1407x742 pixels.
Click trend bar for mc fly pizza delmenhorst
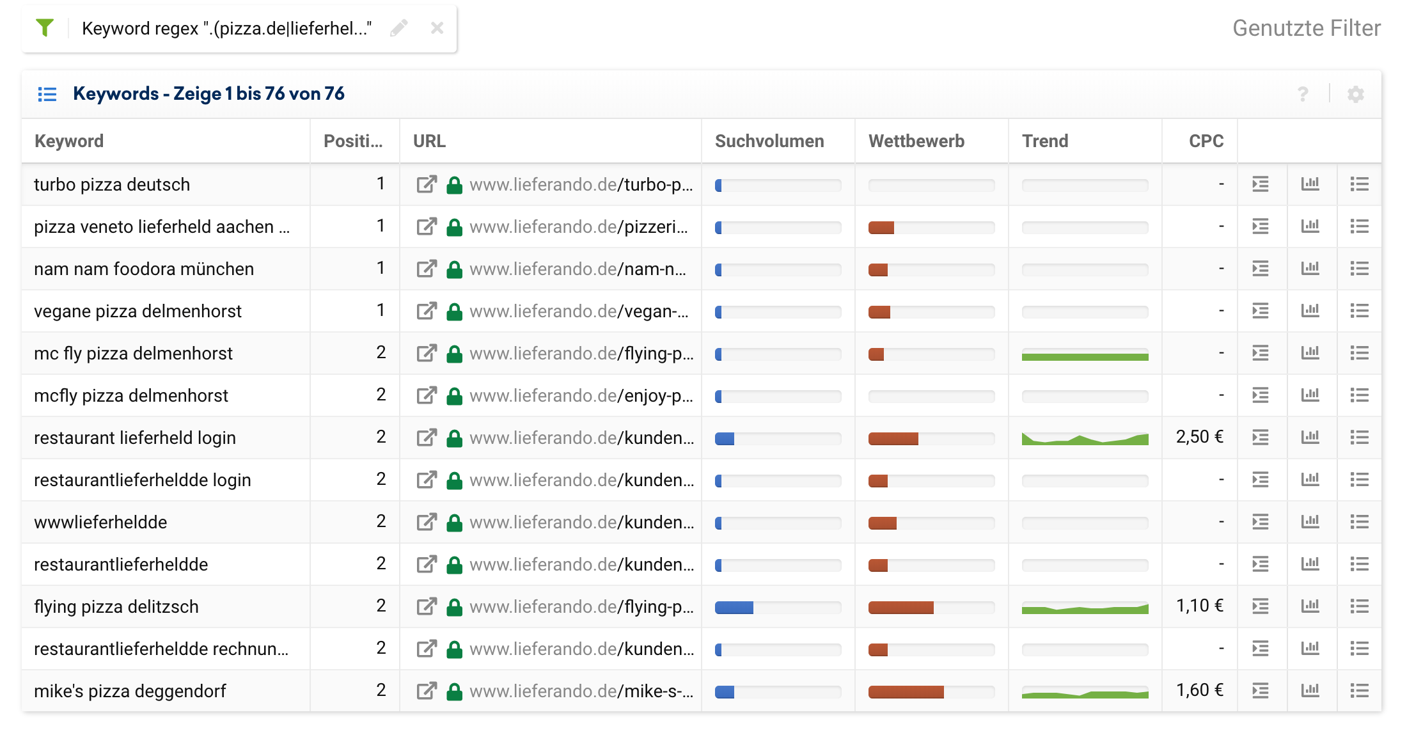[1085, 354]
